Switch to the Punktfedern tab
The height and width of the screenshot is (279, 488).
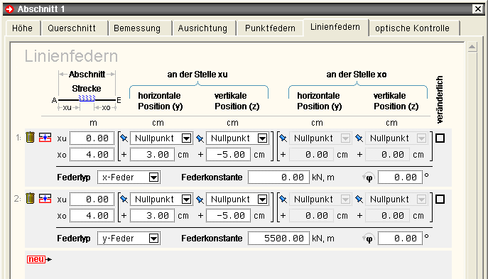pos(270,28)
